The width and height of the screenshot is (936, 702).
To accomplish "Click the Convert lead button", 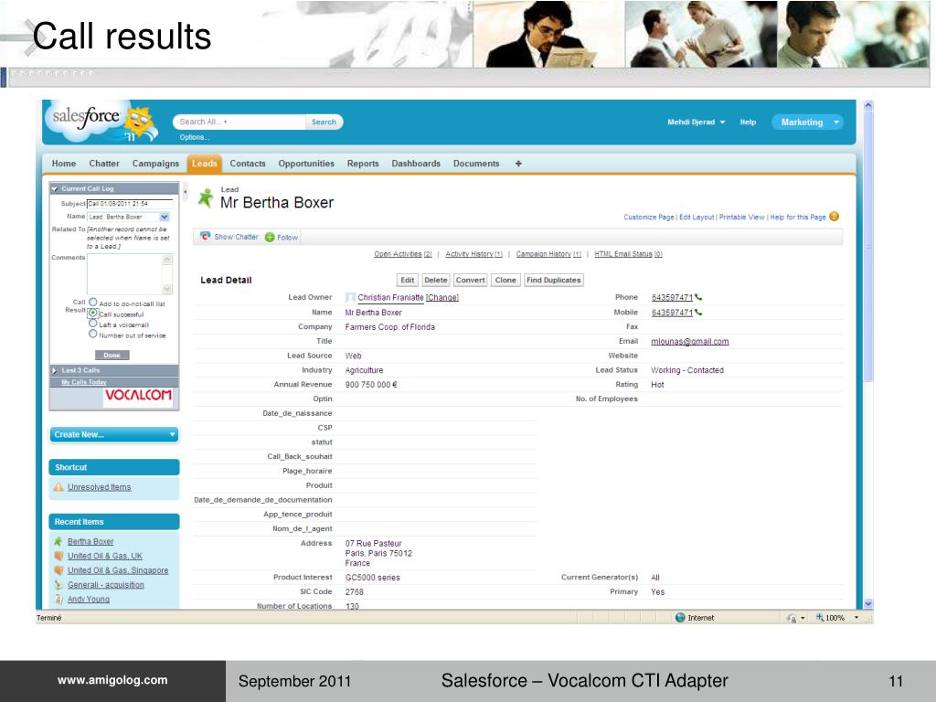I will (471, 280).
